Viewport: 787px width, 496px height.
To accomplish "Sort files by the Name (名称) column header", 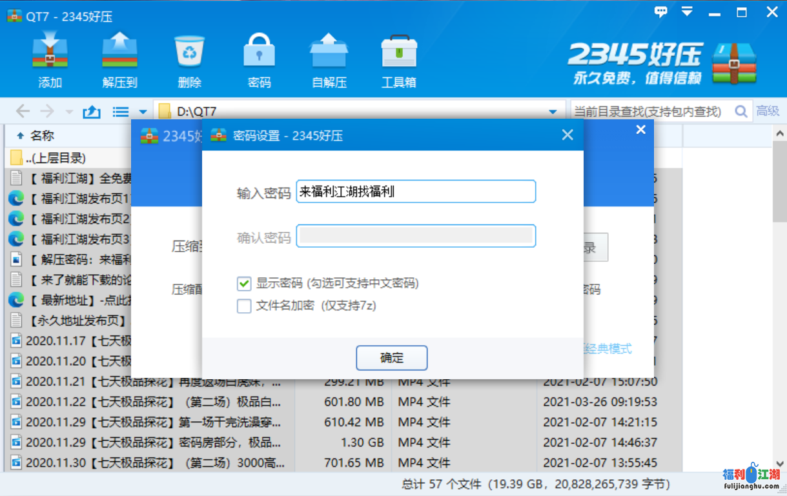I will point(43,135).
